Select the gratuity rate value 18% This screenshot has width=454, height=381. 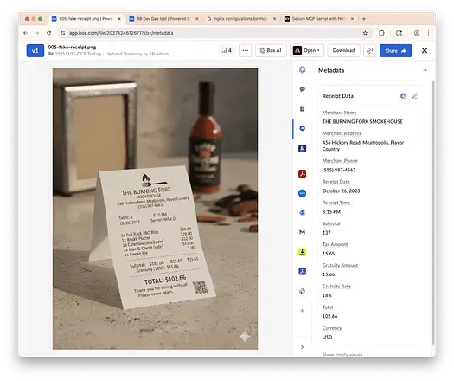pos(327,295)
